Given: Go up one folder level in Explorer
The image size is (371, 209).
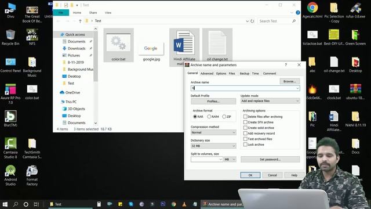Looking at the screenshot, I should coord(80,21).
